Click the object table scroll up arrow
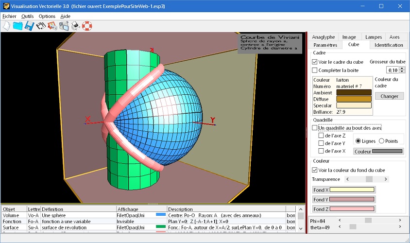The image size is (410, 243). click(301, 209)
